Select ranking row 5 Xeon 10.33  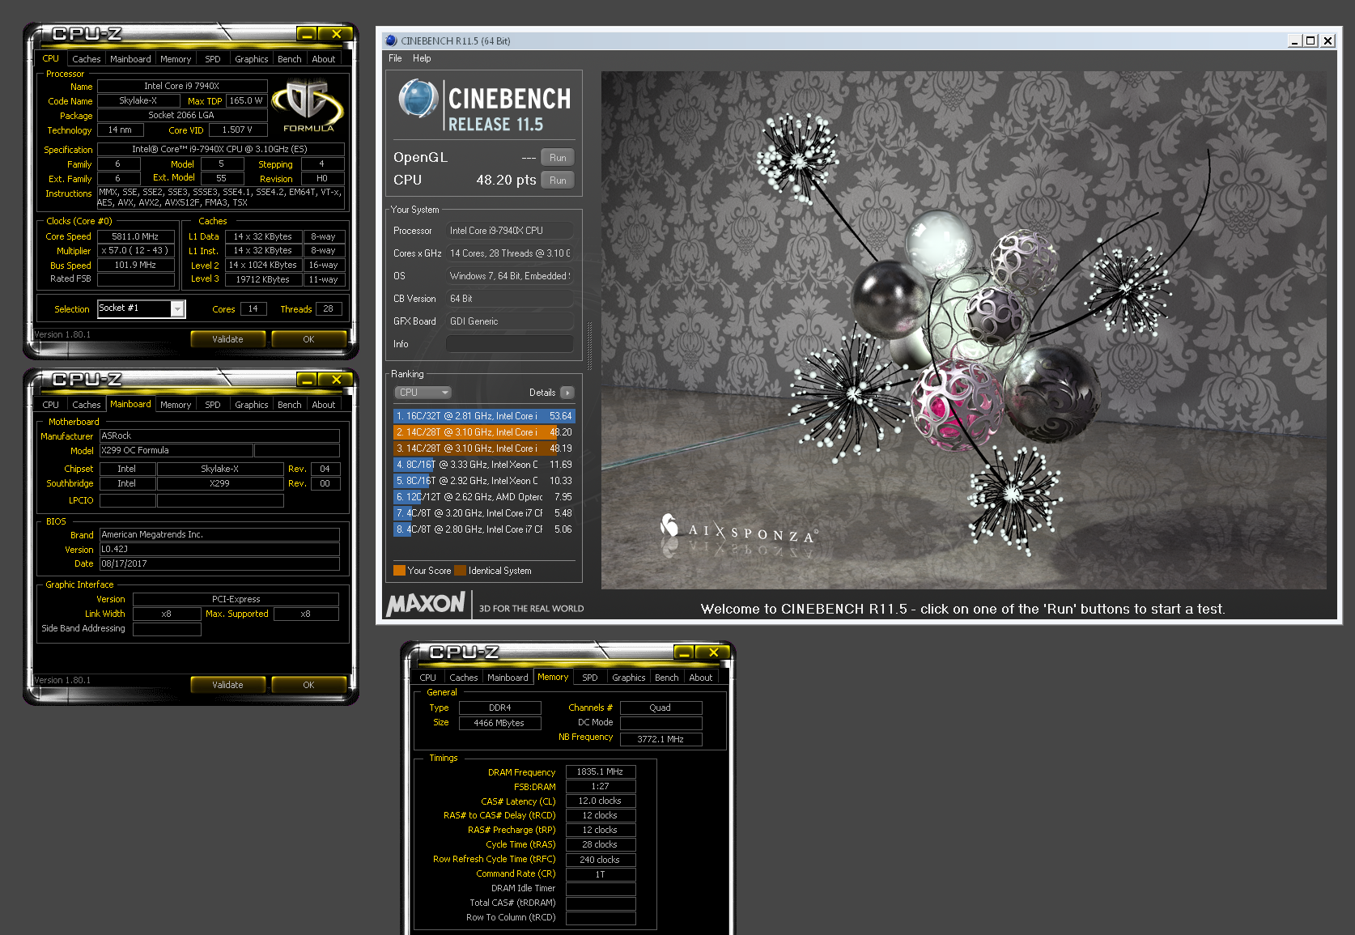484,481
